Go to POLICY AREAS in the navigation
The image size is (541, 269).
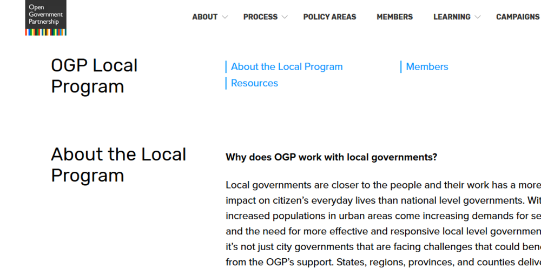[329, 17]
